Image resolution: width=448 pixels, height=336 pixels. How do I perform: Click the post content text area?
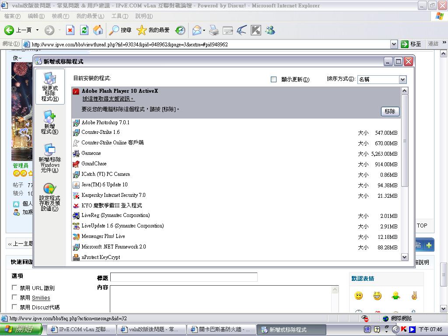click(221, 299)
